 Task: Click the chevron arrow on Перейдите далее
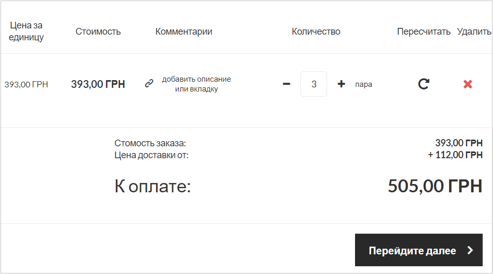click(470, 250)
